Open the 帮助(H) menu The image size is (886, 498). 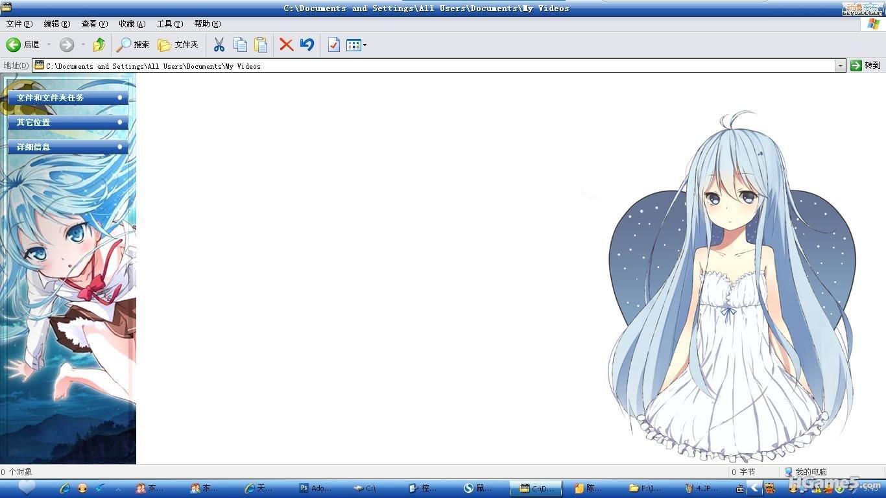pos(208,24)
